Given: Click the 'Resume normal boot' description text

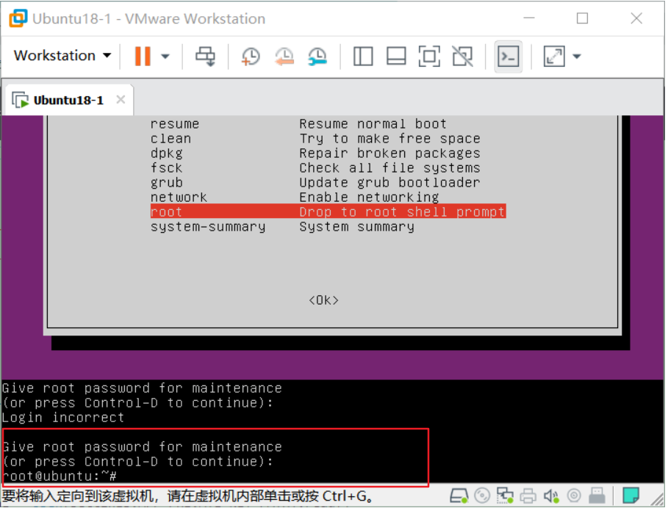Looking at the screenshot, I should [373, 124].
